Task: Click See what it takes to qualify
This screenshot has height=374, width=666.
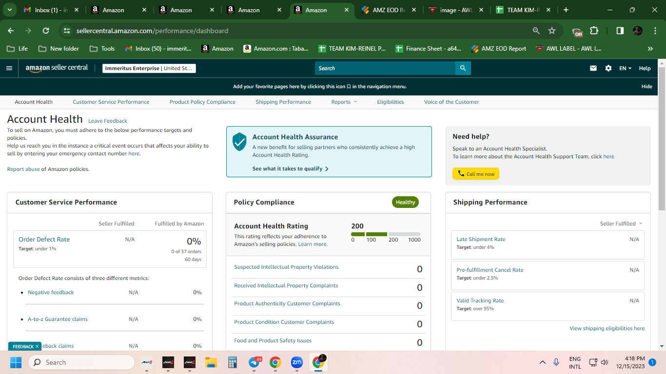Action: [x=291, y=168]
